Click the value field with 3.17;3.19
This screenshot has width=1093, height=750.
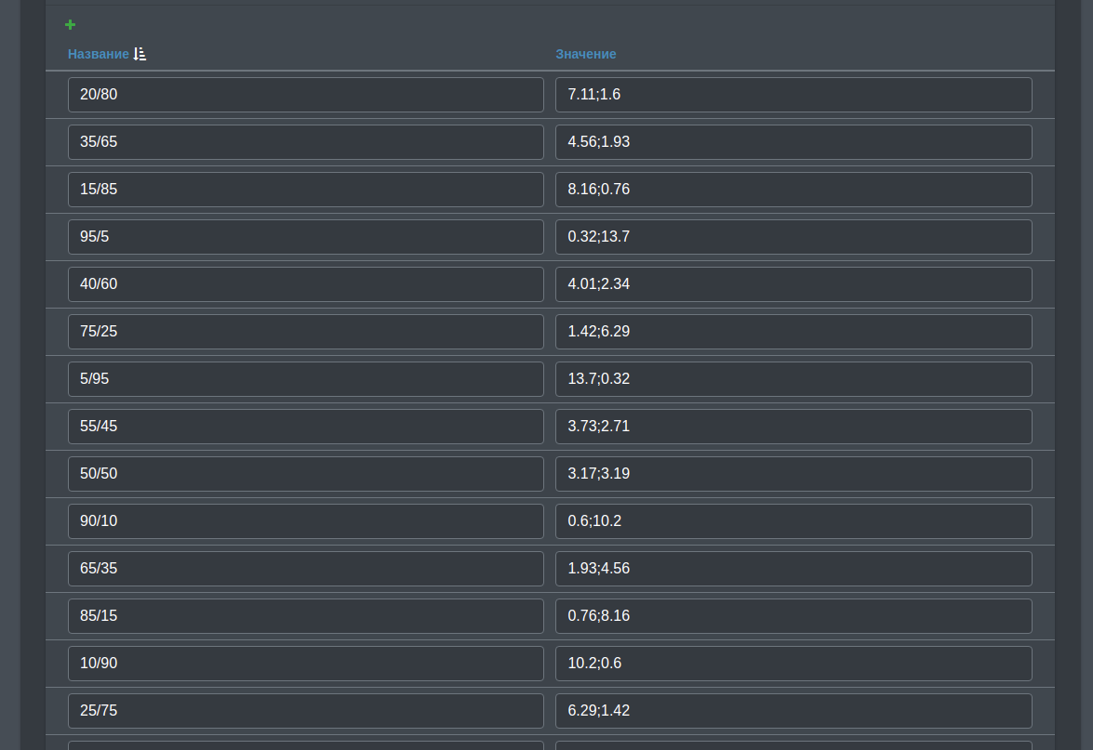tap(793, 474)
